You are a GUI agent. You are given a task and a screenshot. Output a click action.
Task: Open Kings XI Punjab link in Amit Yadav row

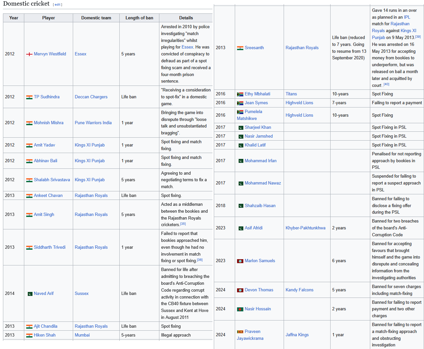[90, 145]
